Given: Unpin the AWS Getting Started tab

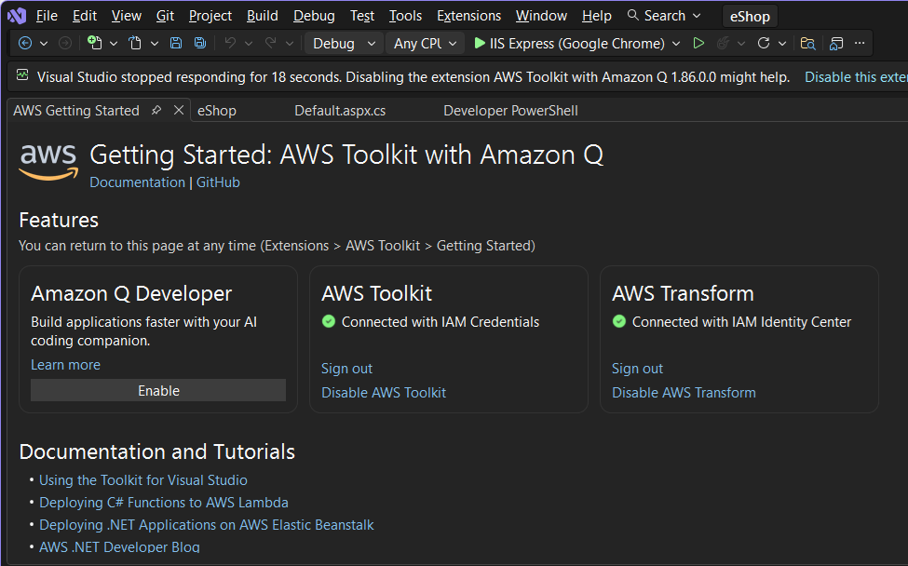Looking at the screenshot, I should (157, 110).
